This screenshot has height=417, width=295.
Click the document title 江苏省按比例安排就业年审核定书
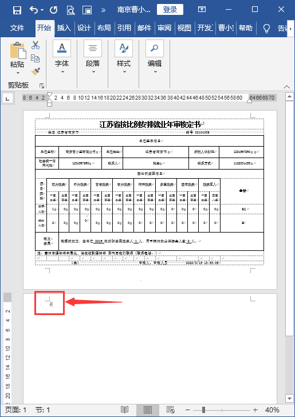click(x=150, y=124)
